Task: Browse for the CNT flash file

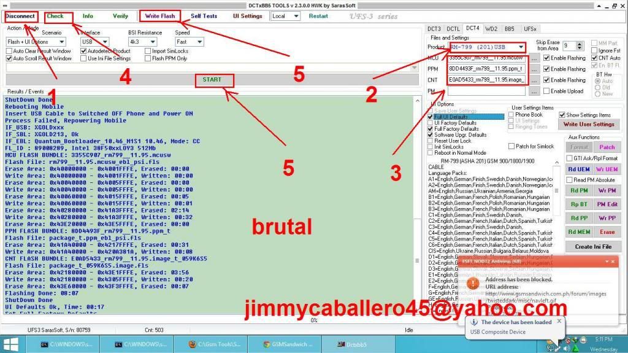Action: [x=534, y=80]
